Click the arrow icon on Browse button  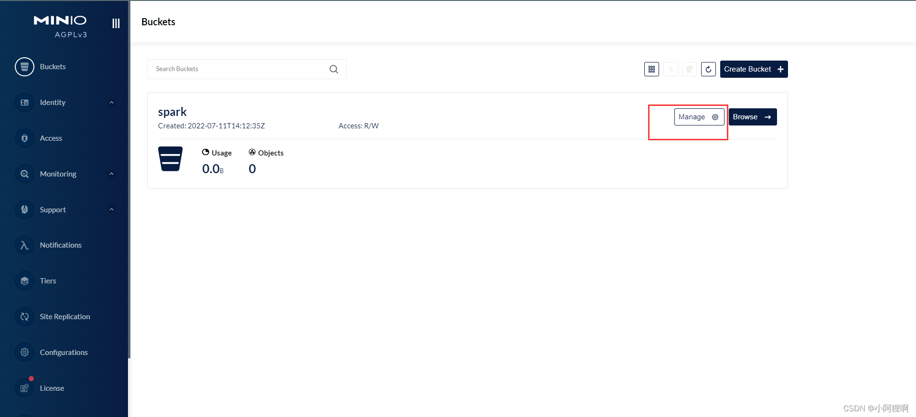coord(767,117)
